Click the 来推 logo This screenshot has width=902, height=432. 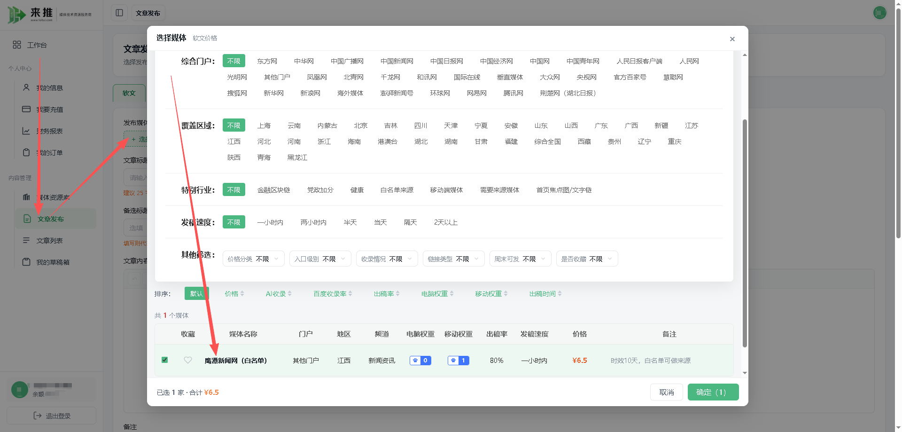point(49,15)
